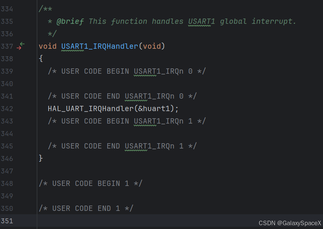
Task: Click the comment closer */ on line 336
Action: point(52,34)
